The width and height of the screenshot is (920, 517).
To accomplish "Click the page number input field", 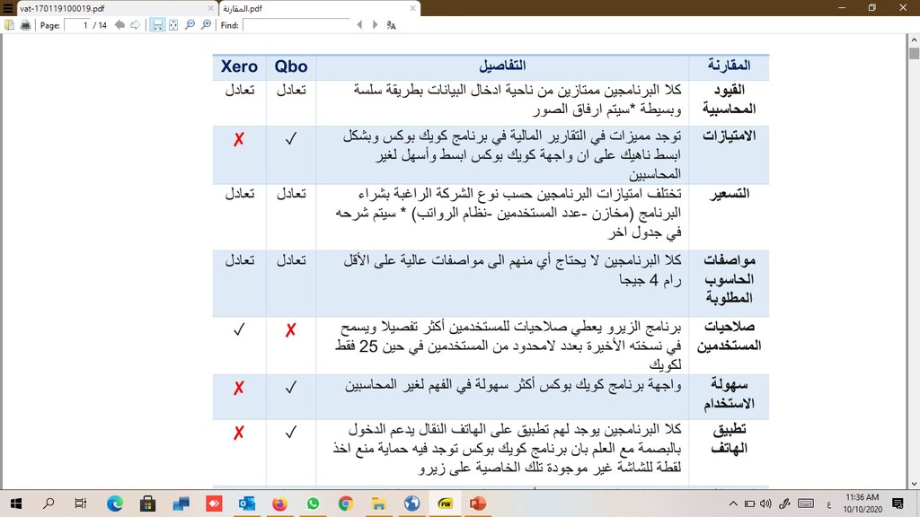I will point(77,25).
